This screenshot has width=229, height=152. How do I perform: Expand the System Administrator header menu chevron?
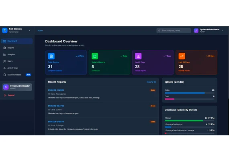222,31
